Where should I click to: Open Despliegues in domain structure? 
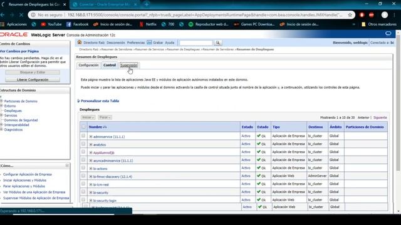point(13,111)
